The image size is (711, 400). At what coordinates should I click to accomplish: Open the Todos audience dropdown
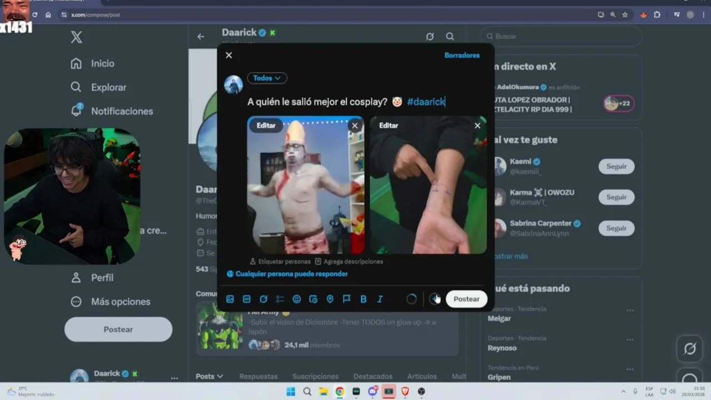267,78
